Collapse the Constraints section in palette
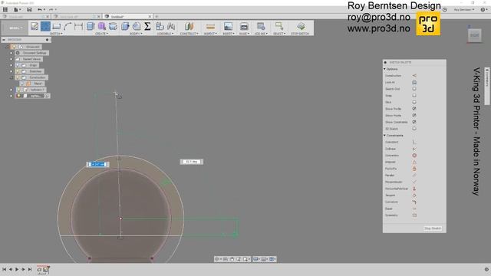The image size is (491, 276). [385, 136]
